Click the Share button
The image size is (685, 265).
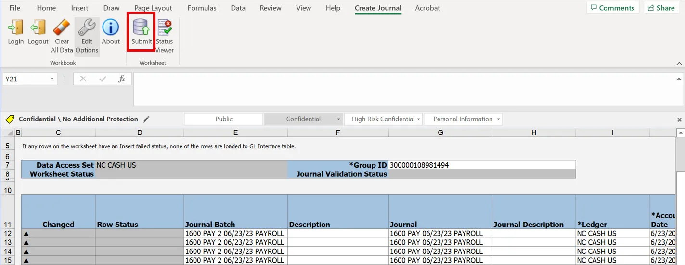[661, 8]
